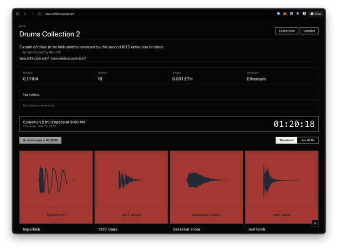Open the white glasses extension icon
Viewport: 338px width, 250px height.
pos(291,13)
